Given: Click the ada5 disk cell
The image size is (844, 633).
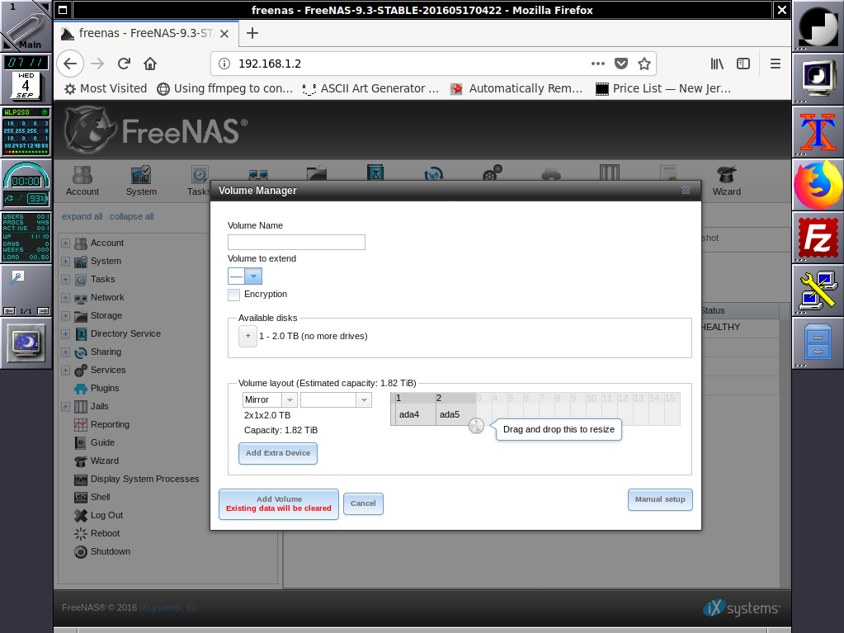Looking at the screenshot, I should (x=455, y=414).
